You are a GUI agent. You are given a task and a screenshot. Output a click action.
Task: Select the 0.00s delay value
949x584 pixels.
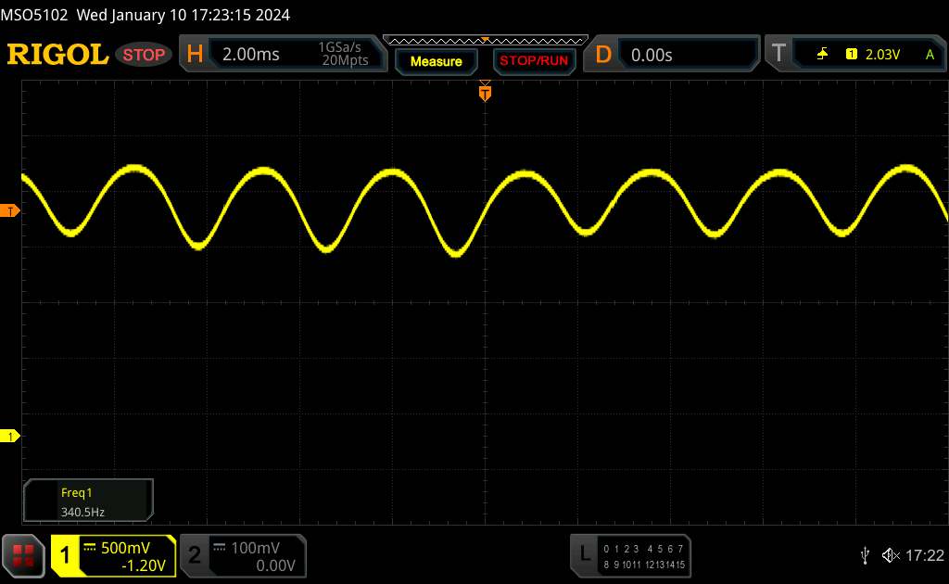pyautogui.click(x=652, y=55)
